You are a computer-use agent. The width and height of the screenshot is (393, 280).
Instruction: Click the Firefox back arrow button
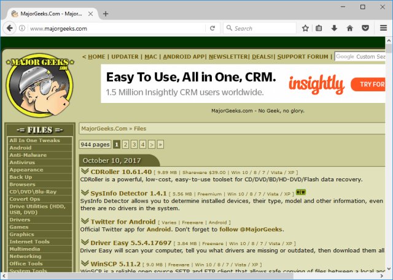[10, 28]
